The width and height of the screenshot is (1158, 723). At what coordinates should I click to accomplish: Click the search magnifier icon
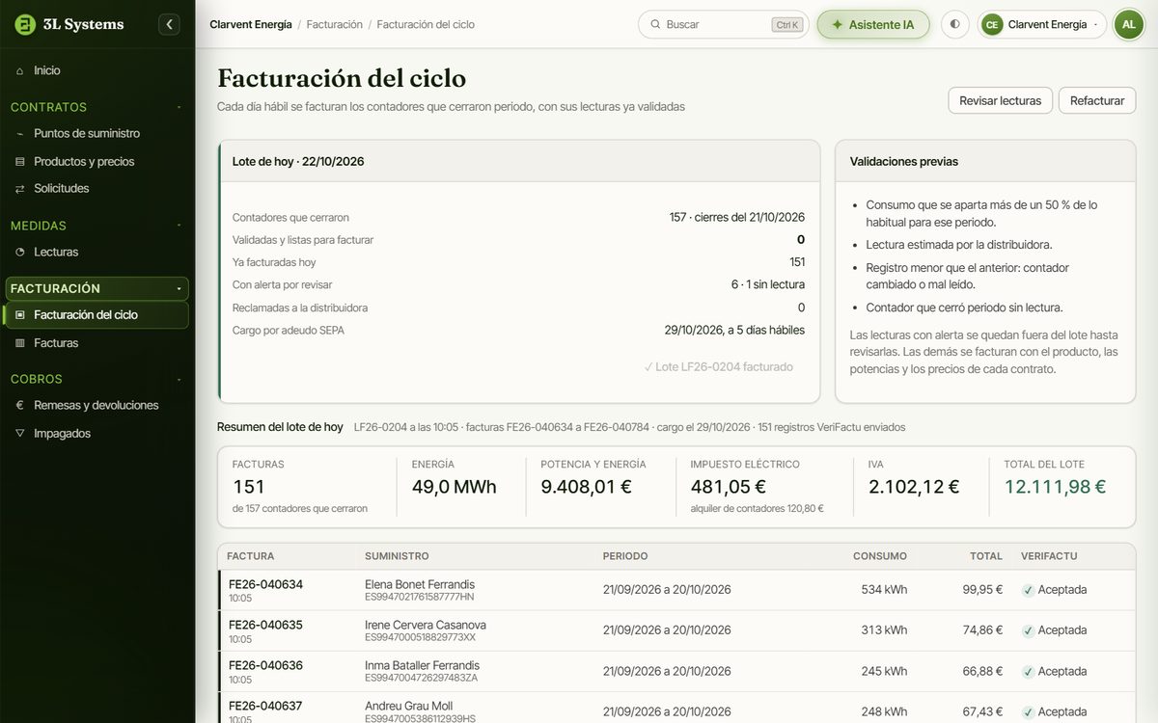[655, 24]
